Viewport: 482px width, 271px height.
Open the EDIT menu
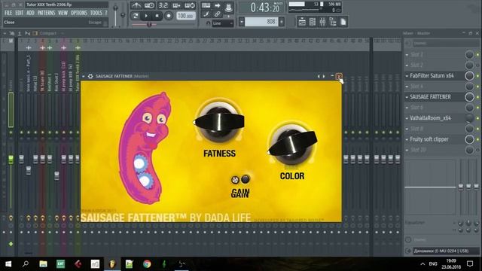(20, 13)
